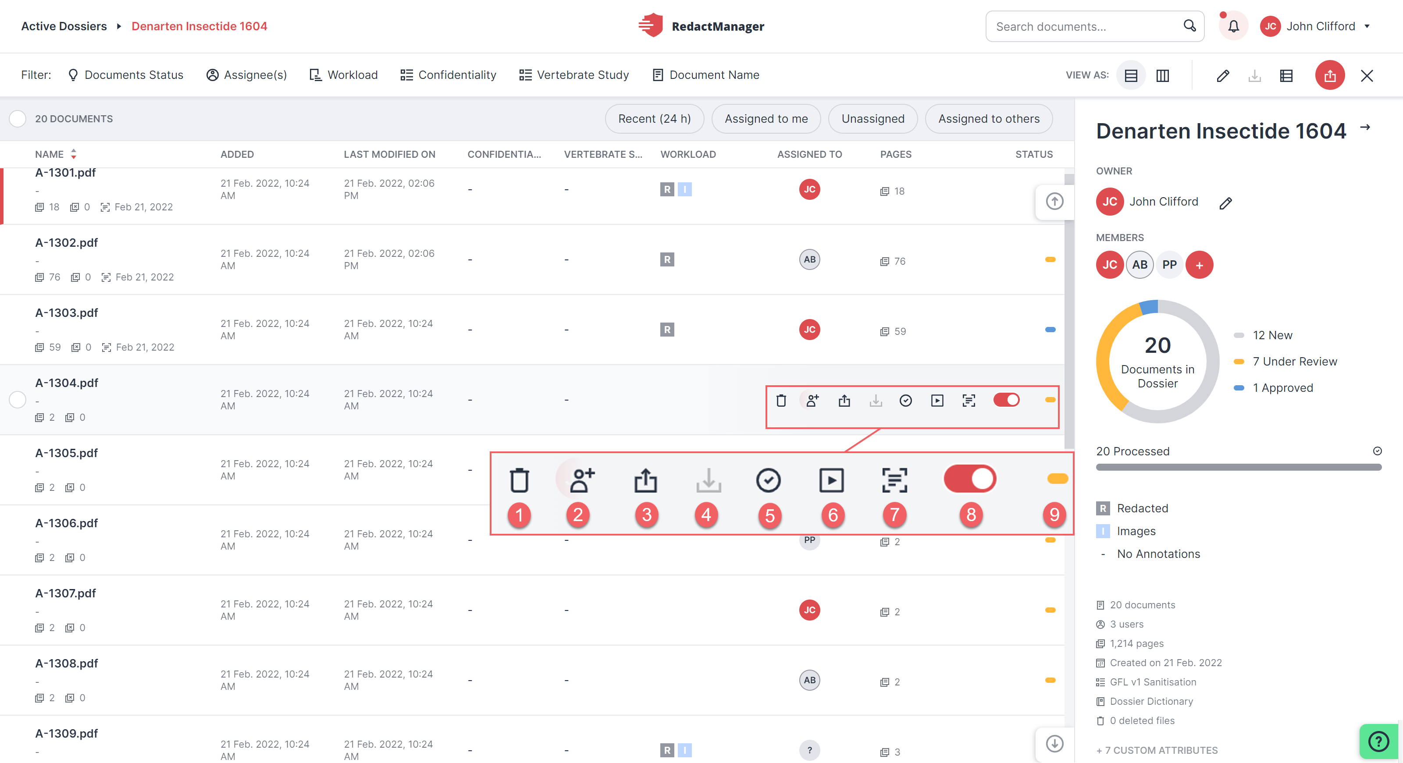Viewport: 1403px width, 763px height.
Task: Approve A-1304.pdf with the checkmark circle icon
Action: point(906,401)
